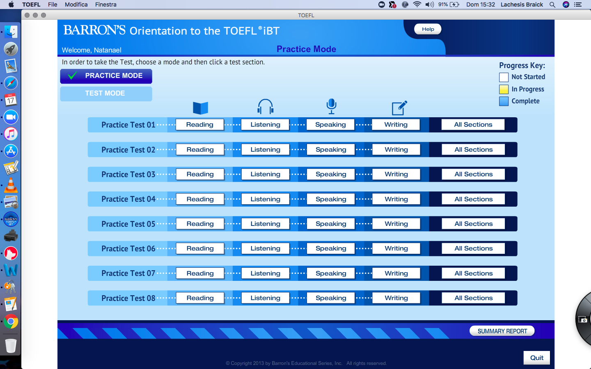591x369 pixels.
Task: Start Practice Test 08 Writing
Action: (x=396, y=298)
